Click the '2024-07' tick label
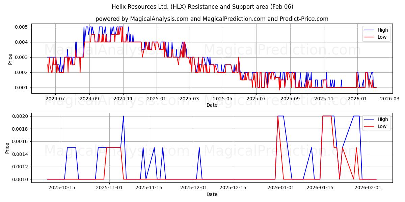The image size is (405, 202). [x=55, y=99]
